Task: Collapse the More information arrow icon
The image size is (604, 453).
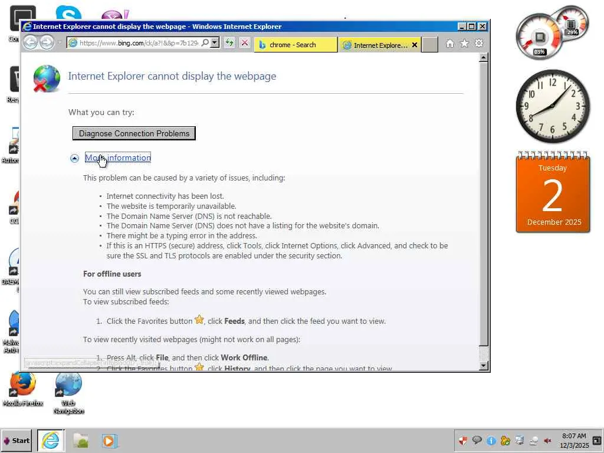Action: click(74, 158)
